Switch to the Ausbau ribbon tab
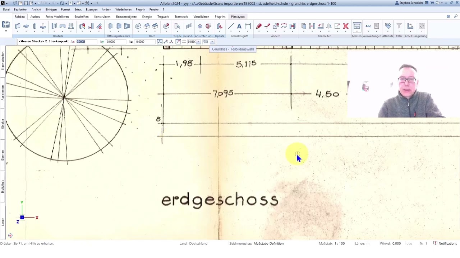The image size is (460, 258). 35,16
